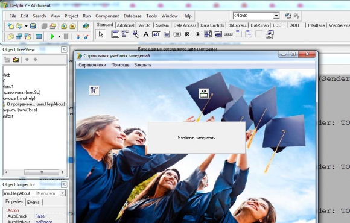Viewport: 350px width, 223px height.
Task: Open the Справочники form menu
Action: 92,65
